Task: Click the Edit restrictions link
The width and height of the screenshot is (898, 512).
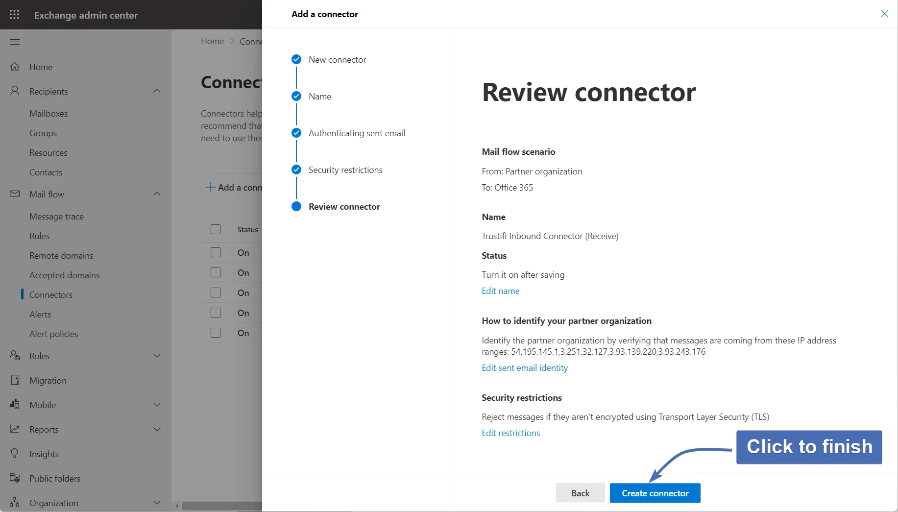Action: pyautogui.click(x=510, y=433)
